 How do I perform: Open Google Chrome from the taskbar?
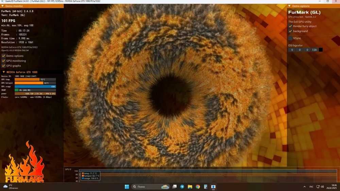click(x=198, y=187)
